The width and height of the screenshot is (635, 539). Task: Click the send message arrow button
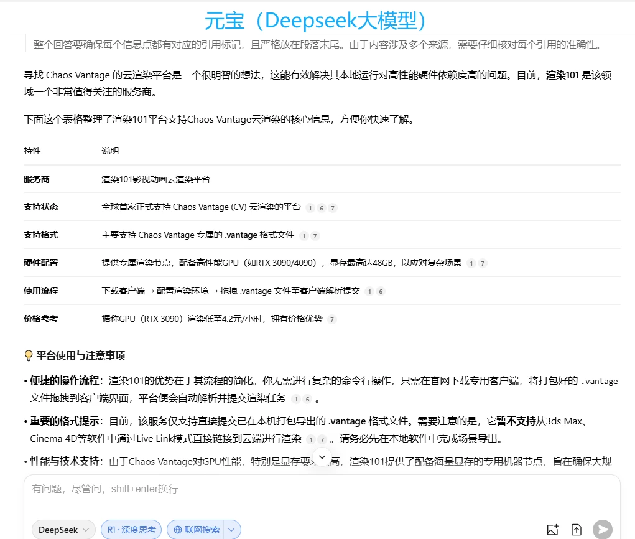pyautogui.click(x=603, y=530)
